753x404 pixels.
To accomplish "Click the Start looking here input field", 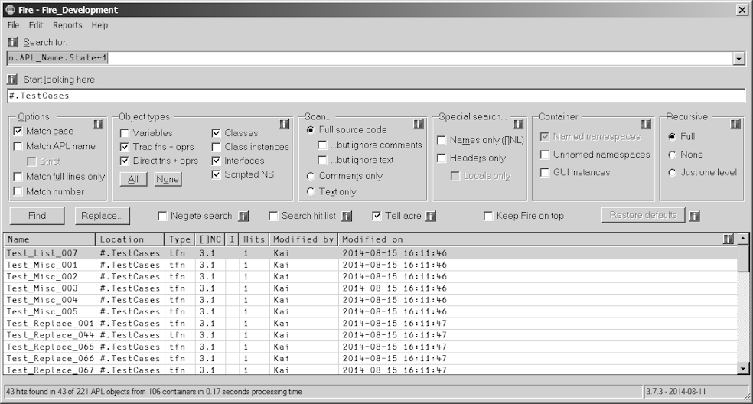I will point(376,96).
